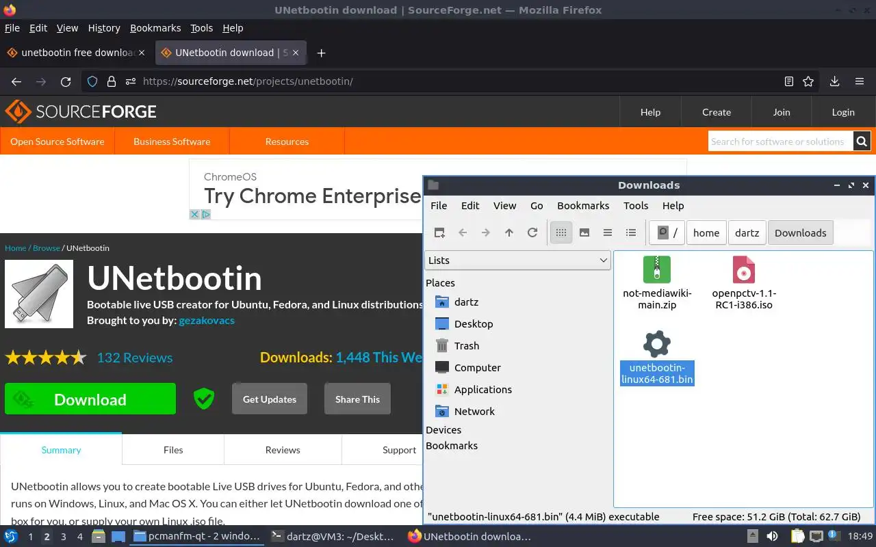Open volume control in system tray
This screenshot has height=547, width=876.
point(772,537)
